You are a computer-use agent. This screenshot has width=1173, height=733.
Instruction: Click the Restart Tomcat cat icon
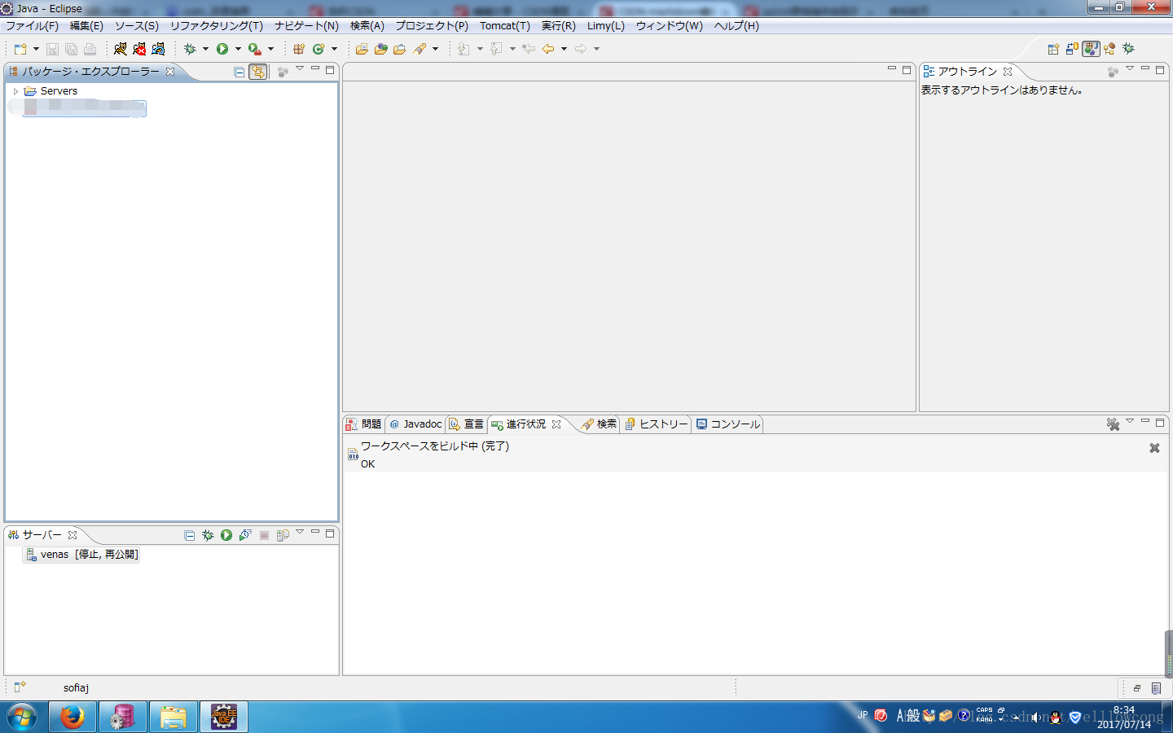[x=158, y=49]
